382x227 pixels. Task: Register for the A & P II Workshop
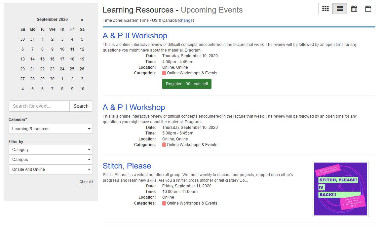[187, 84]
